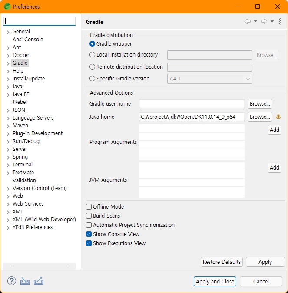Select Remote distribution location option
The image size is (288, 293).
pyautogui.click(x=92, y=67)
